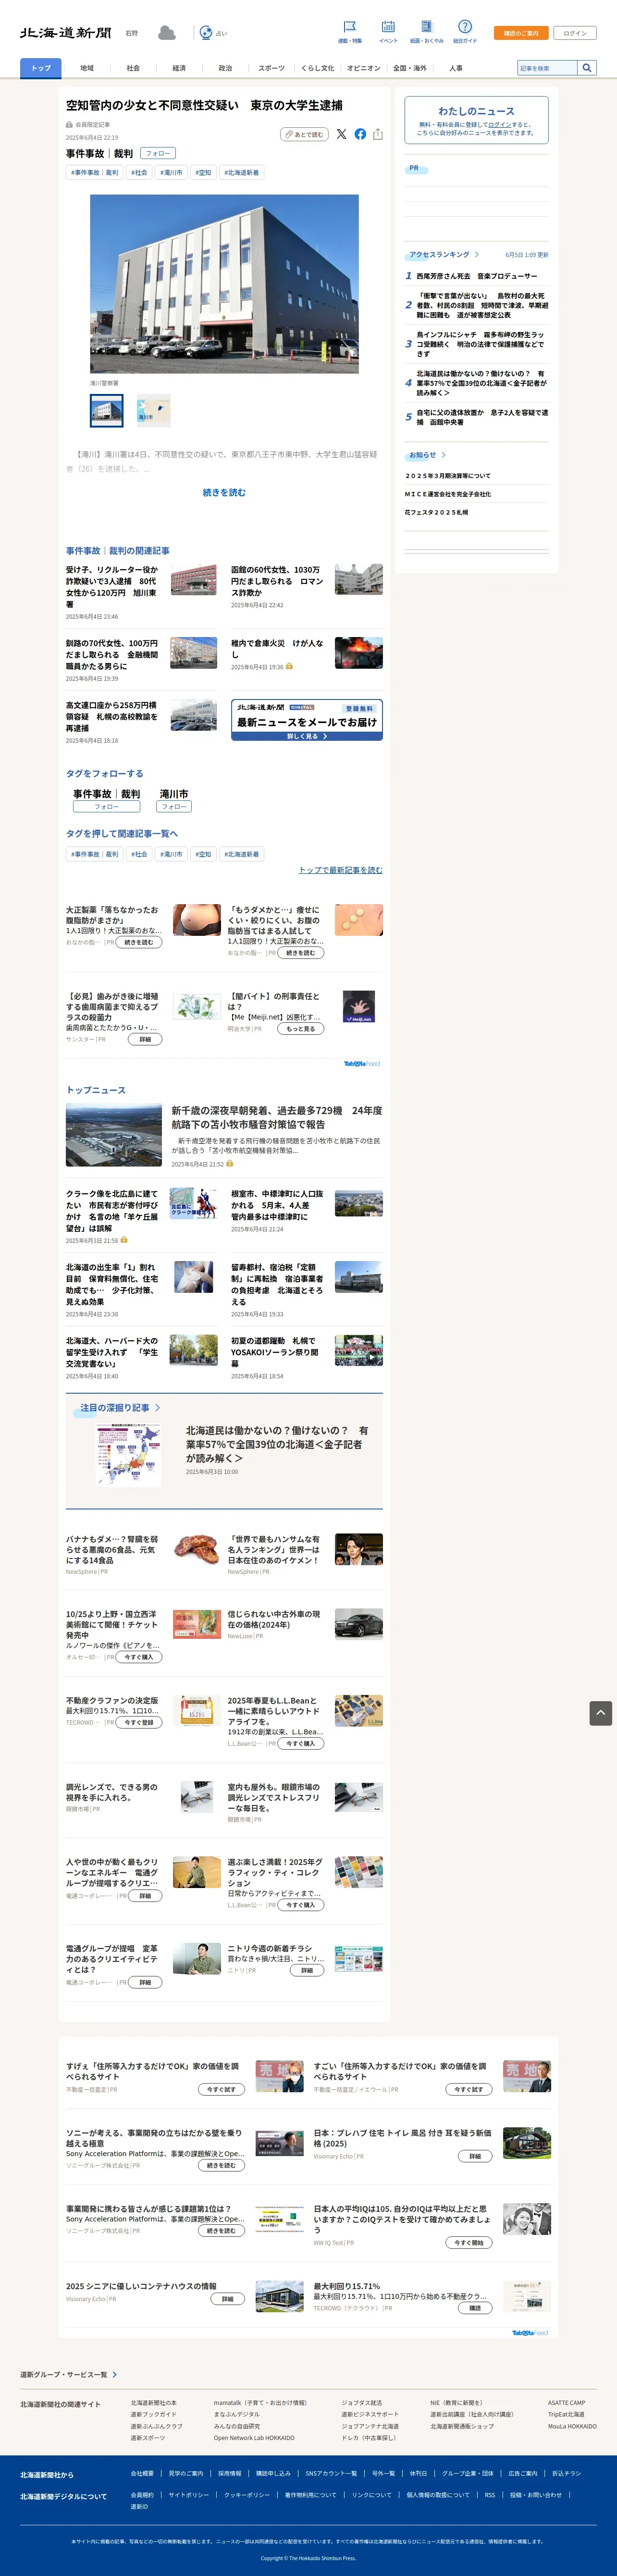Select the 地域 tab
This screenshot has height=2576, width=617.
[87, 68]
